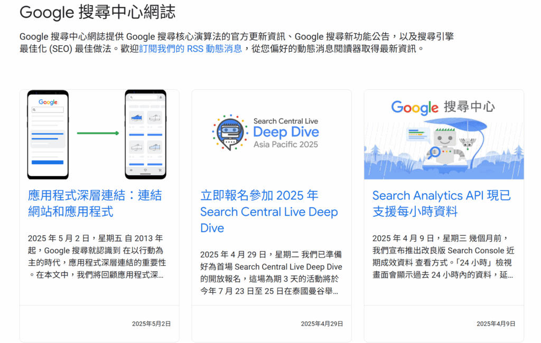Click the Deep Dive Asia Pacific 2025 thumbnail
The image size is (541, 343).
tap(272, 135)
